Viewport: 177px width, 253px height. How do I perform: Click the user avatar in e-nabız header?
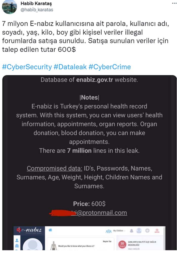139,230
